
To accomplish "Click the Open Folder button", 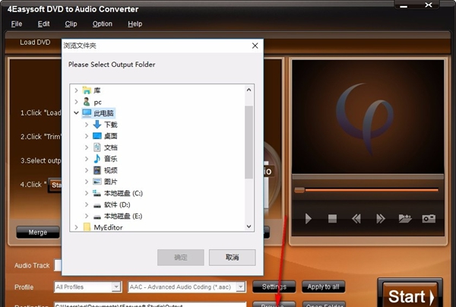I will [x=324, y=305].
